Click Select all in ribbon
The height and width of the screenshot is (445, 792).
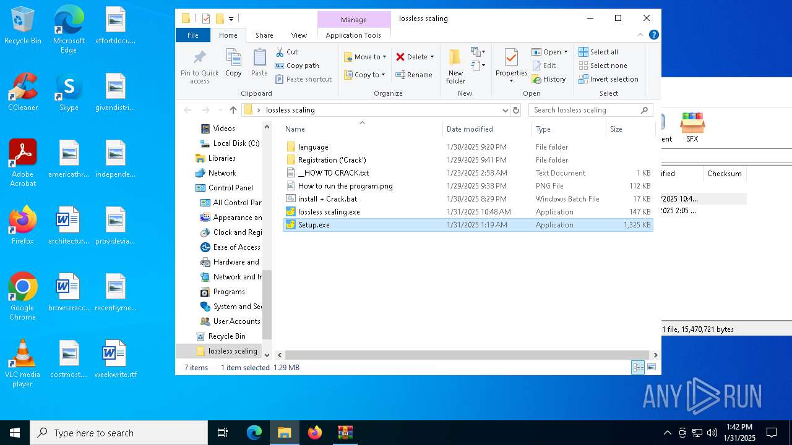click(598, 52)
